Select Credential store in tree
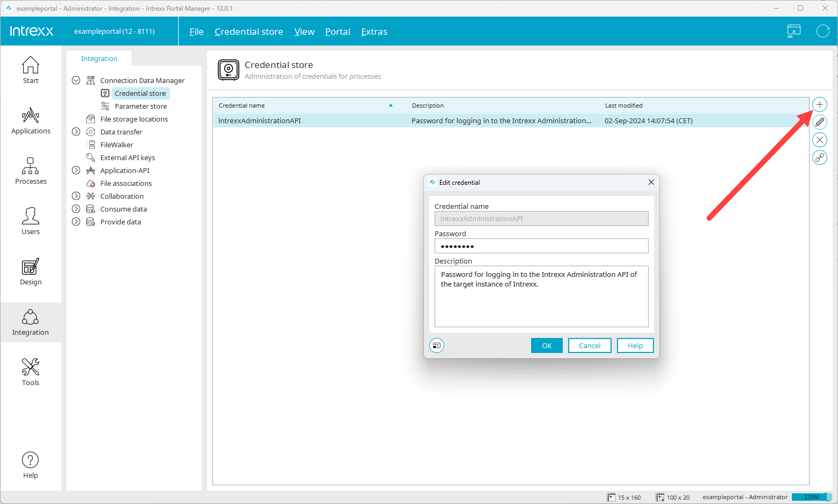Viewport: 838px width, 504px height. click(x=140, y=93)
